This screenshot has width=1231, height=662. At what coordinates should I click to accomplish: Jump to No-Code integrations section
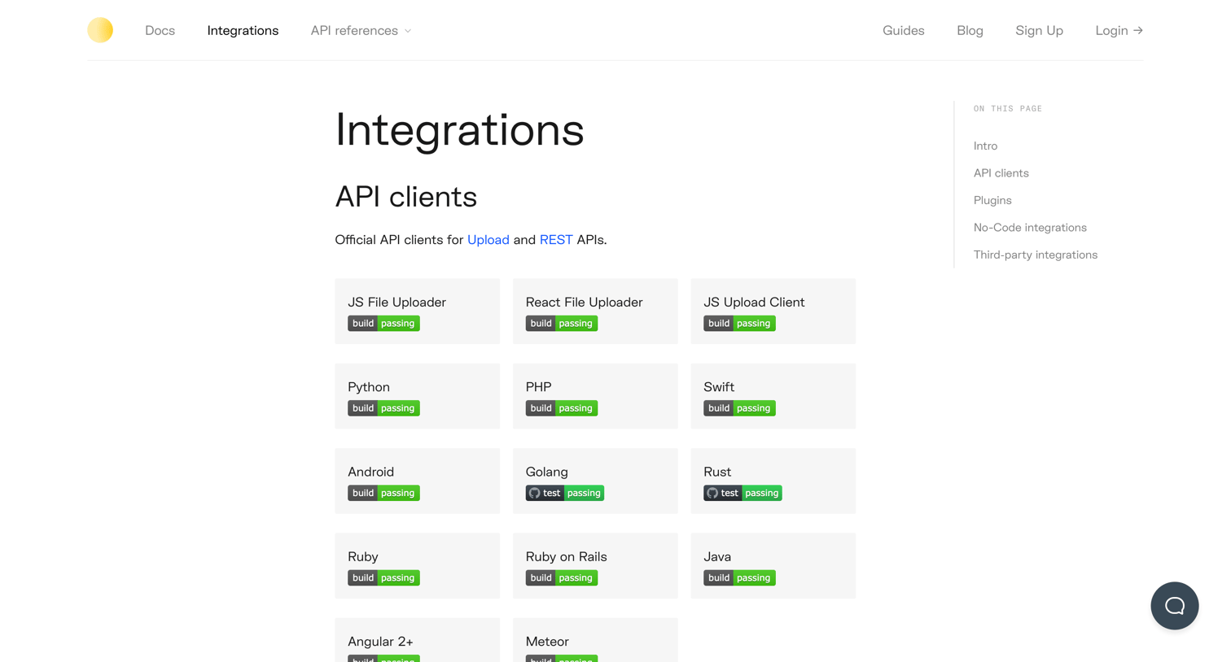pos(1030,228)
